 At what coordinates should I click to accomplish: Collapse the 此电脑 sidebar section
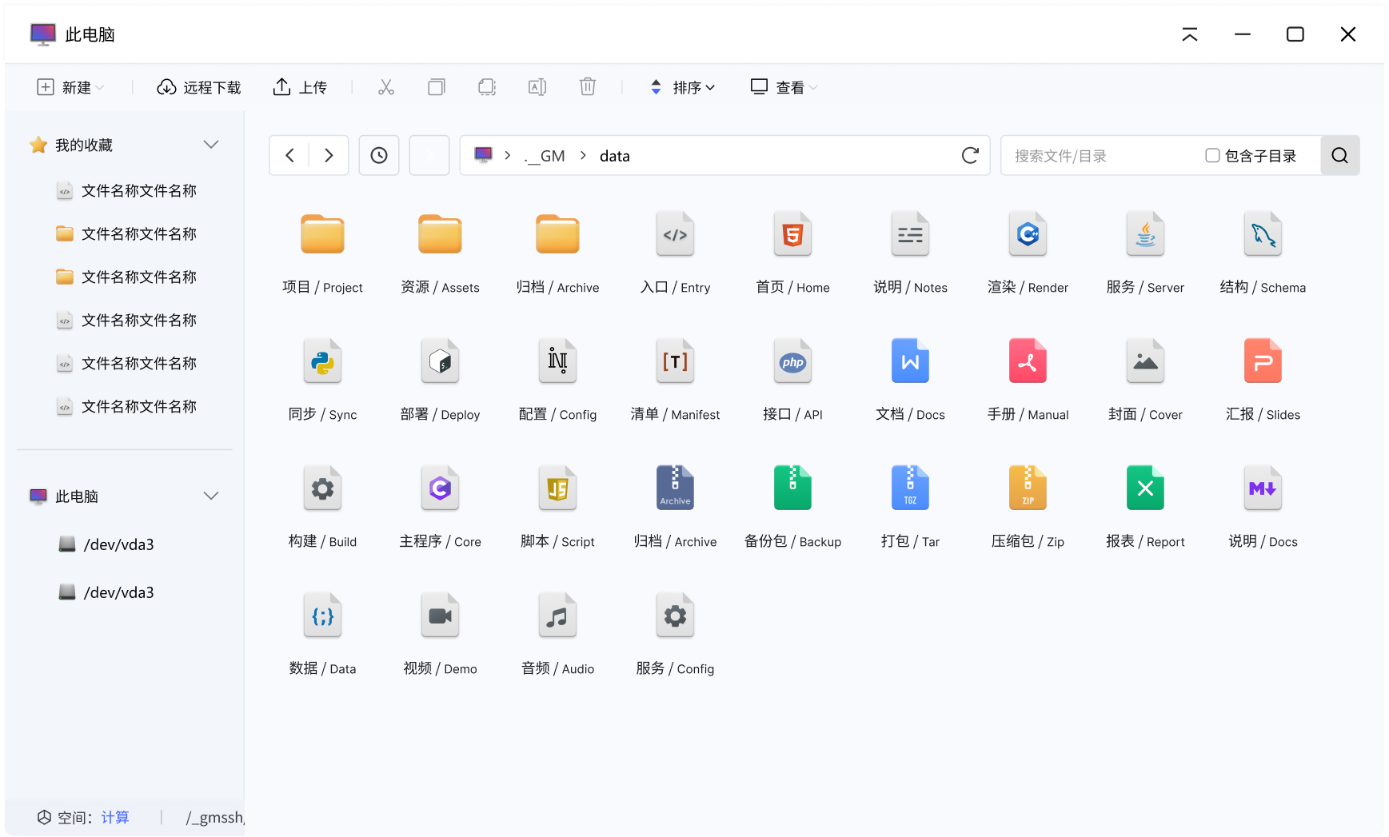click(x=211, y=496)
